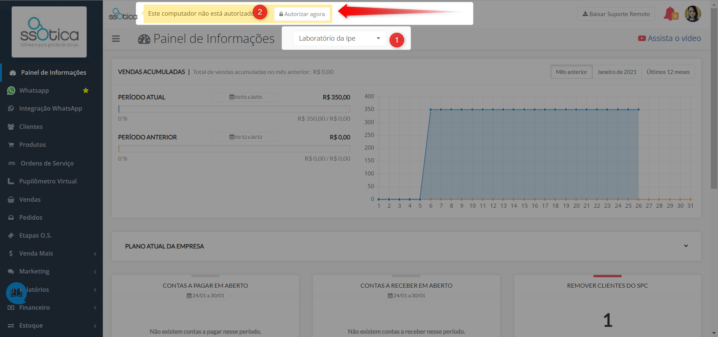Expand the Venda Mais submenu arrow
The image size is (718, 337).
[95, 254]
